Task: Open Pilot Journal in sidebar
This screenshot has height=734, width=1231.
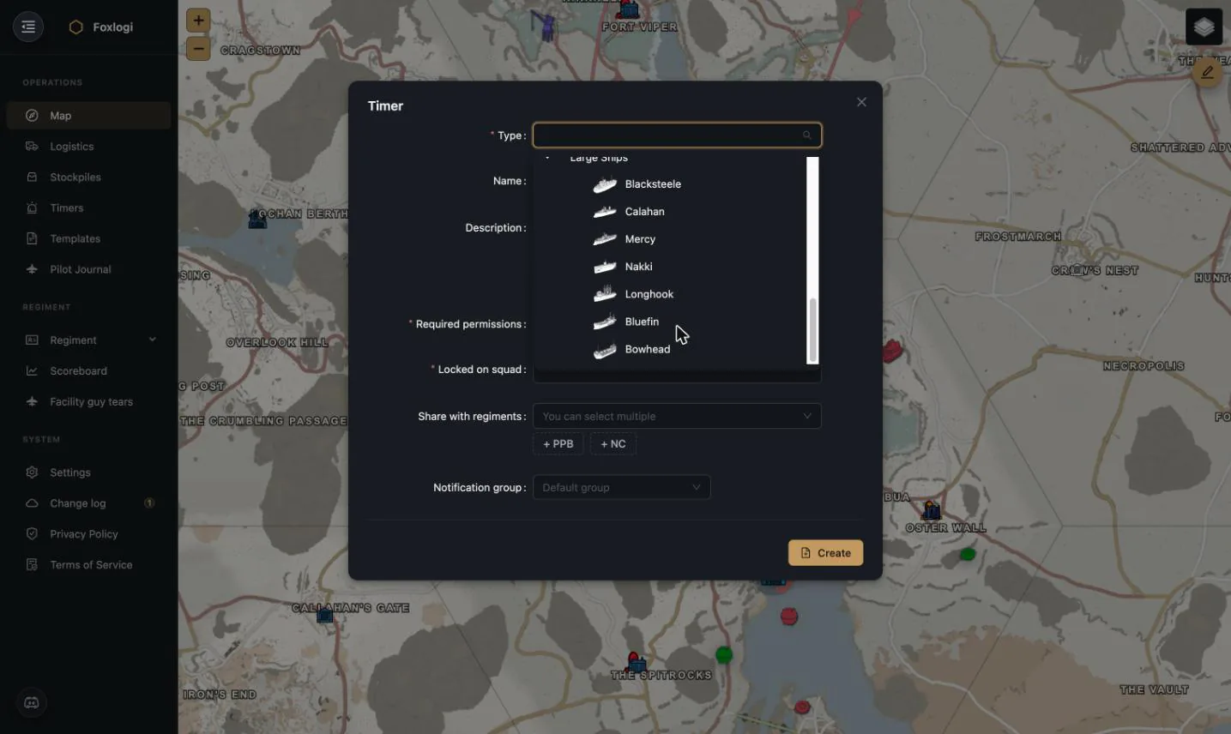Action: [88, 269]
